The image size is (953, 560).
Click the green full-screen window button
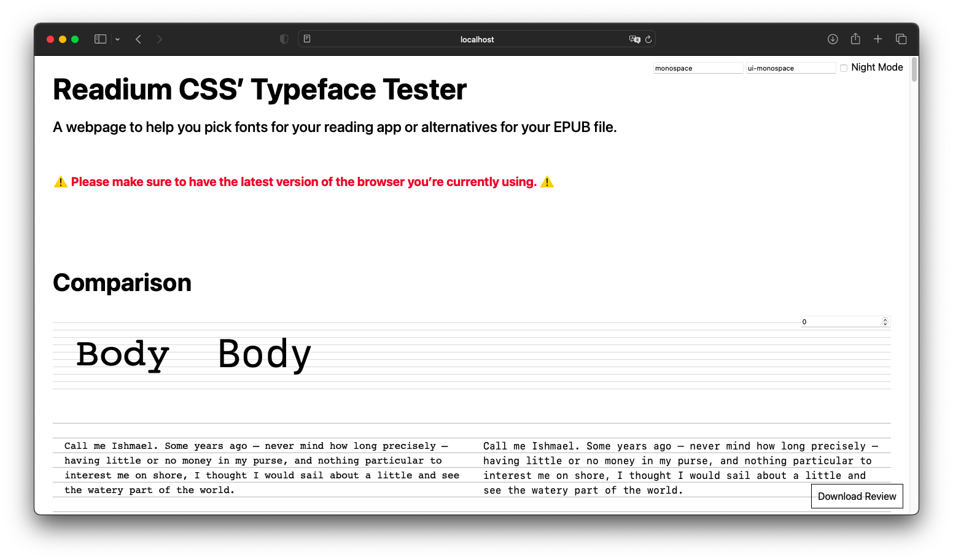75,39
